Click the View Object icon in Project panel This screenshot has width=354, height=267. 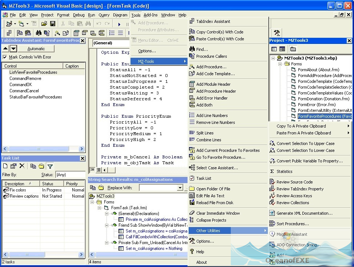[x=282, y=49]
